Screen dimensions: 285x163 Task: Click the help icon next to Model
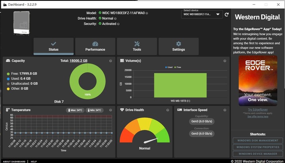147,13
